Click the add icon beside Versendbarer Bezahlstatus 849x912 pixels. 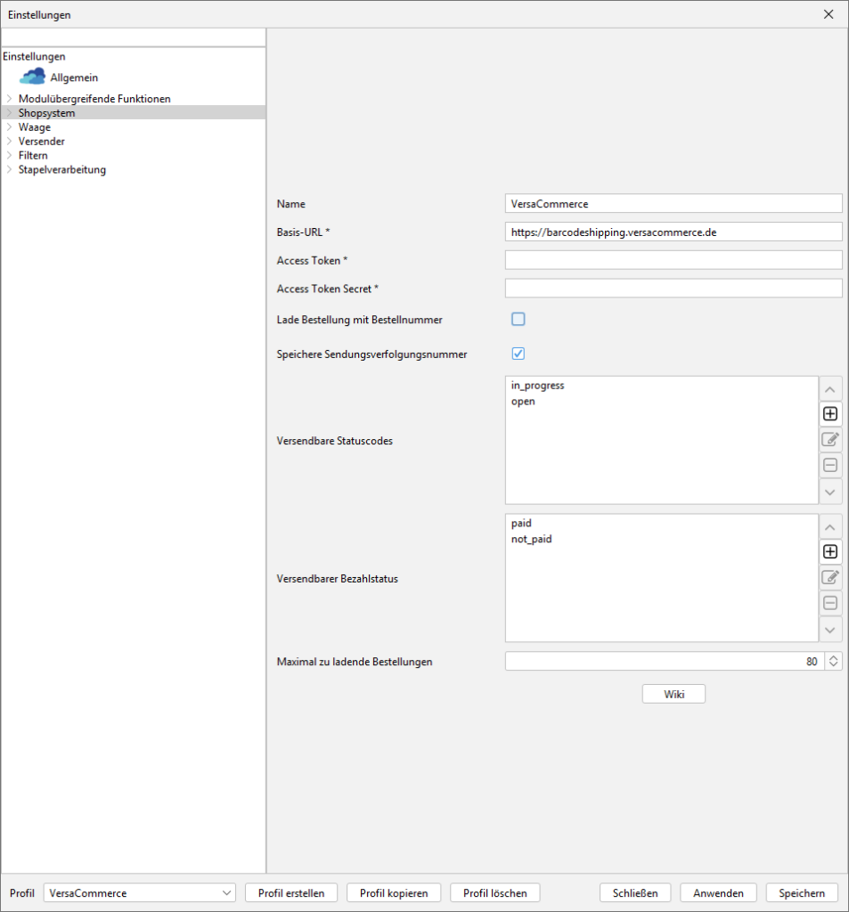point(829,551)
